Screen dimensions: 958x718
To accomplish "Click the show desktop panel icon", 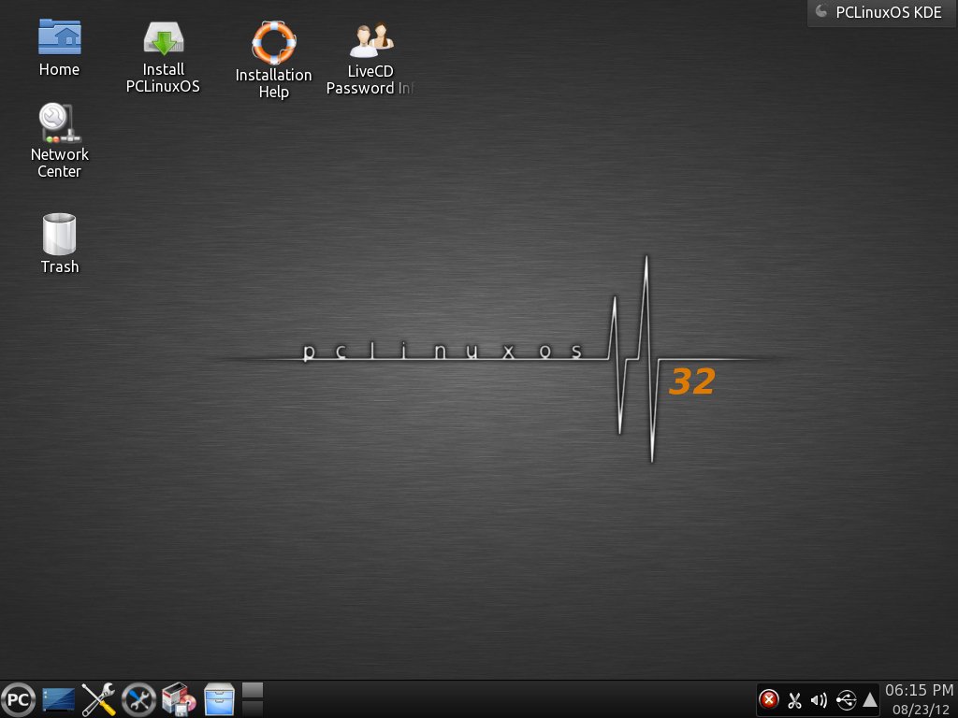I will (59, 699).
